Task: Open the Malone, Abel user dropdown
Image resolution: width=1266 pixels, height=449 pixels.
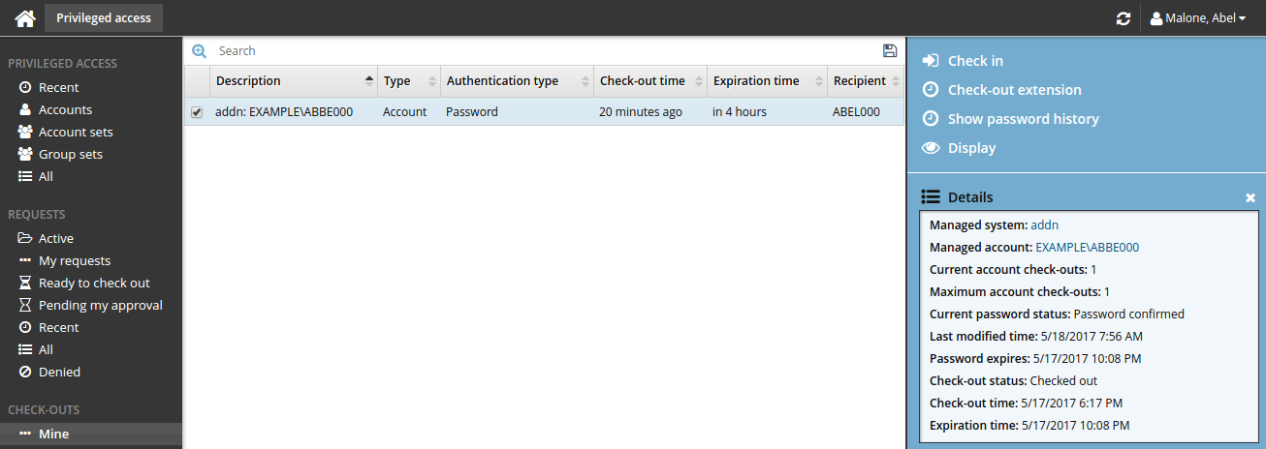Action: tap(1198, 18)
